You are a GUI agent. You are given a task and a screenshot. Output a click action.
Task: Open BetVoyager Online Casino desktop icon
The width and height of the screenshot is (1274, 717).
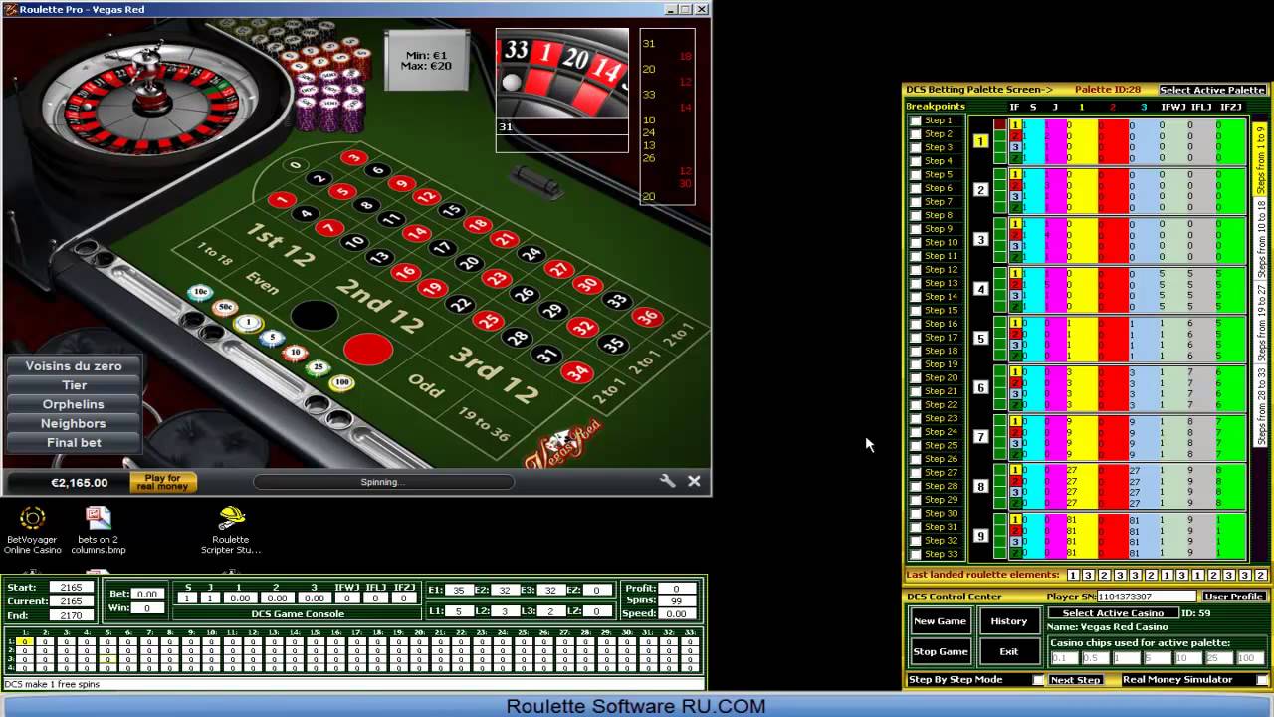[32, 530]
